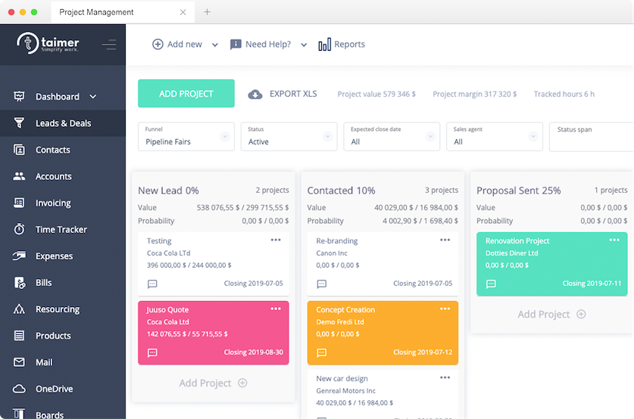Open the Status dropdown set to Active
The image size is (634, 419).
289,137
